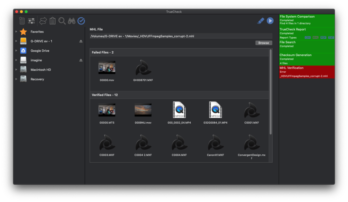
Task: Click the Favorites star icon
Action: [x=23, y=32]
